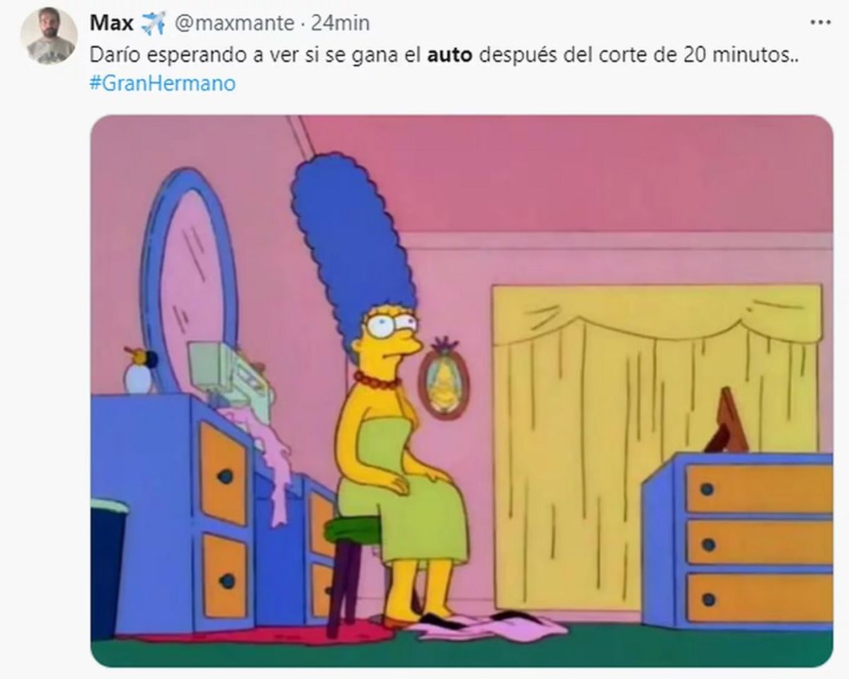Click the airplane emoji beside Max's name
849x679 pixels.
tap(153, 23)
